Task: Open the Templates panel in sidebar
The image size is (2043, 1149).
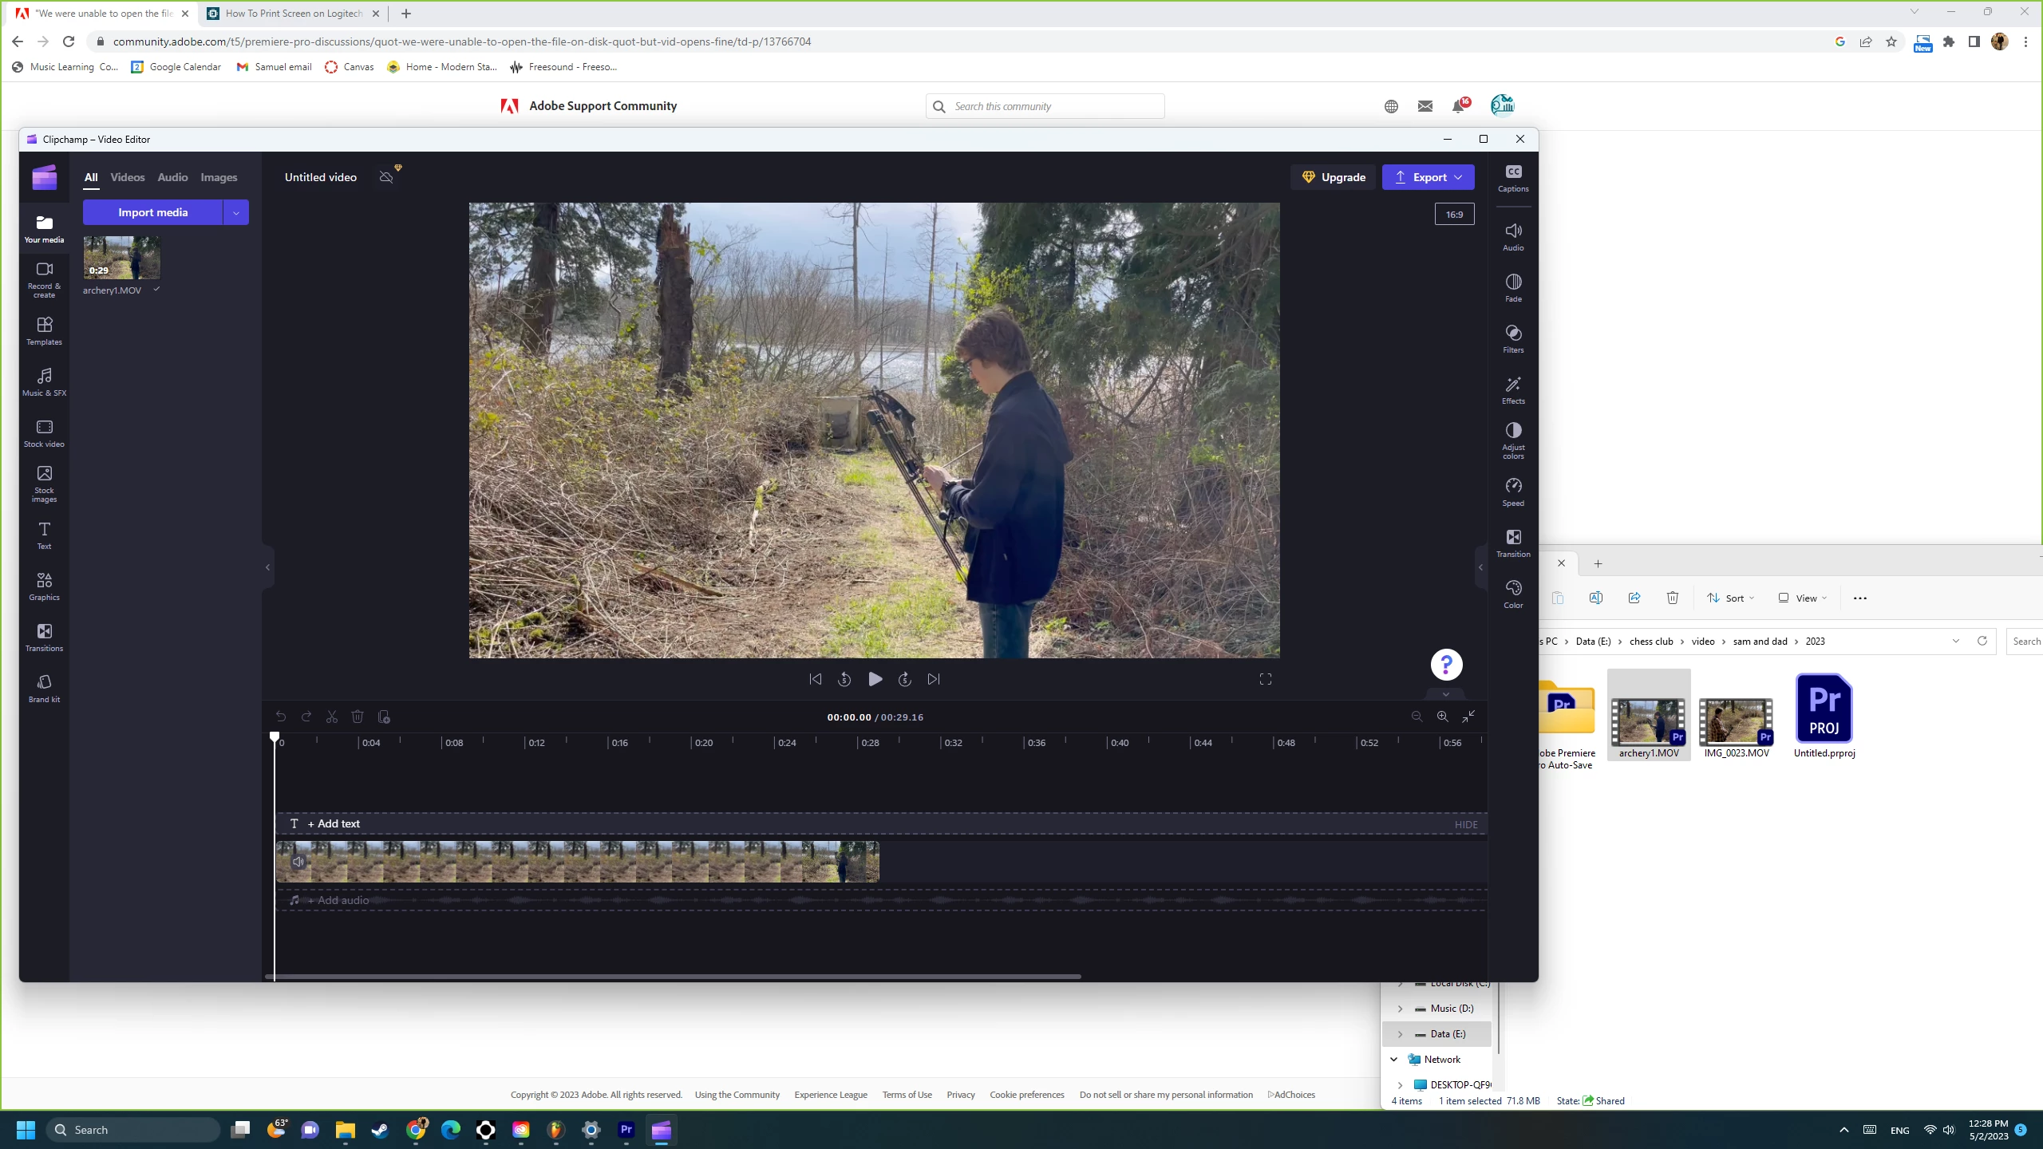Action: pyautogui.click(x=44, y=330)
